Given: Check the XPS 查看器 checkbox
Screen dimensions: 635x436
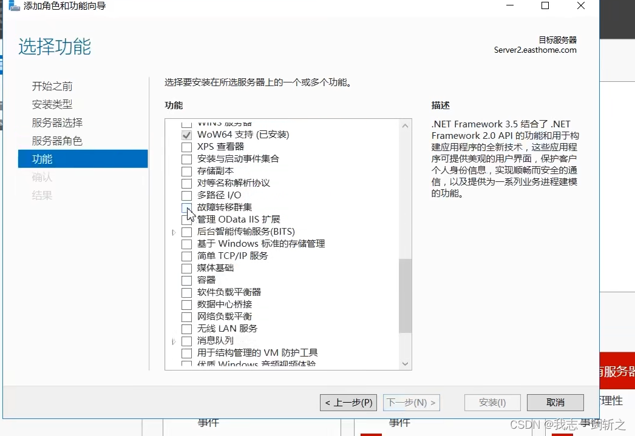Looking at the screenshot, I should (x=187, y=147).
